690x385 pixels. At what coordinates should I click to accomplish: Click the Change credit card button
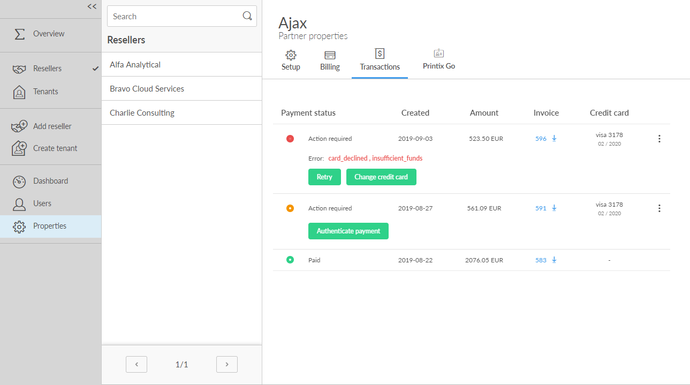381,177
